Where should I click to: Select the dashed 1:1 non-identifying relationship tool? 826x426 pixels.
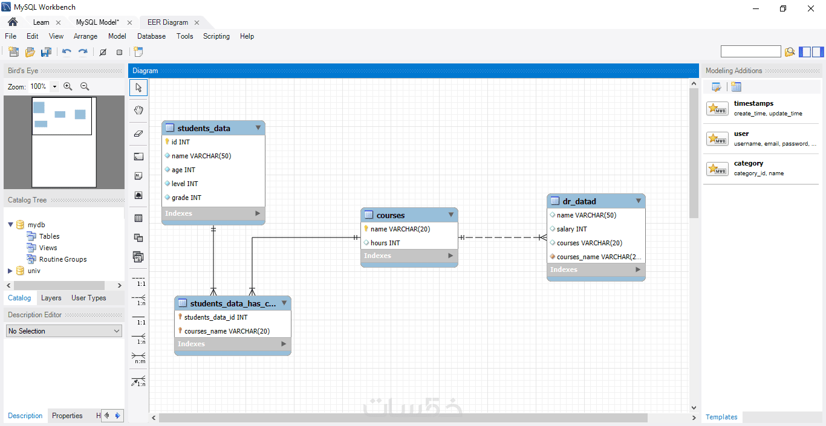[138, 280]
